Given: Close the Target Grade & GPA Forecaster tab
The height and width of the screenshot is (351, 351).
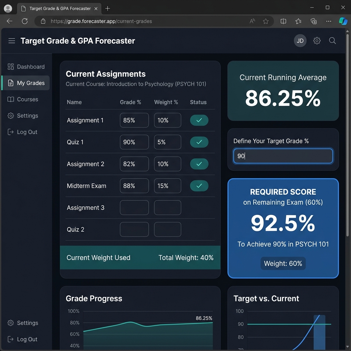Looking at the screenshot, I should pyautogui.click(x=96, y=9).
